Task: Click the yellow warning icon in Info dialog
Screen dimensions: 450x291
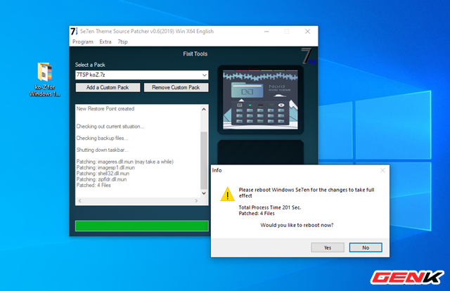Action: click(227, 194)
